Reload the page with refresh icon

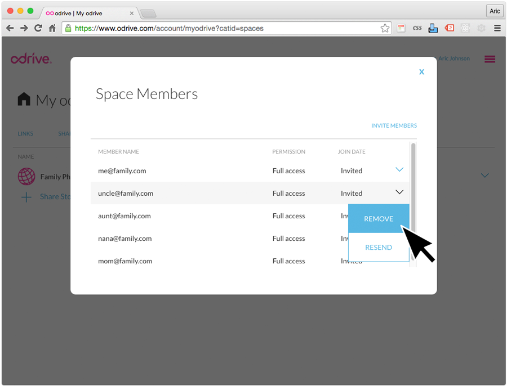point(38,28)
